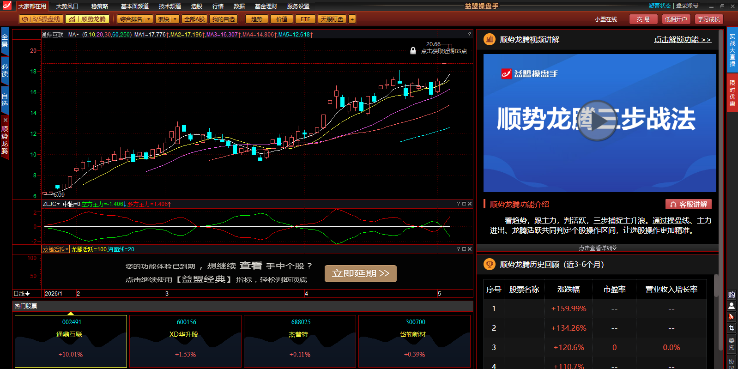Open the 选股 menu
This screenshot has height=369, width=738.
click(x=197, y=6)
